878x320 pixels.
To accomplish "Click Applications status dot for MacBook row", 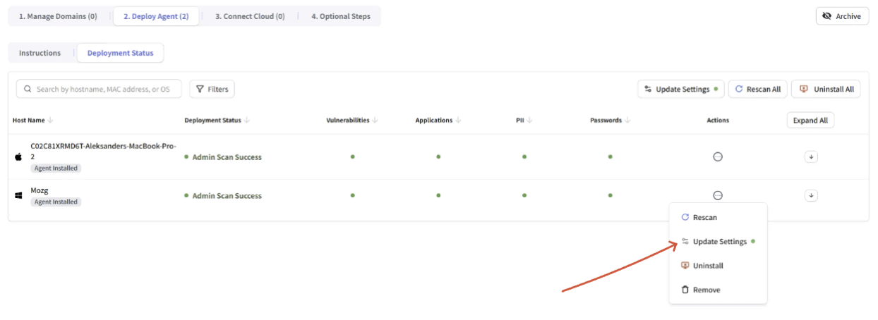I will [x=438, y=156].
